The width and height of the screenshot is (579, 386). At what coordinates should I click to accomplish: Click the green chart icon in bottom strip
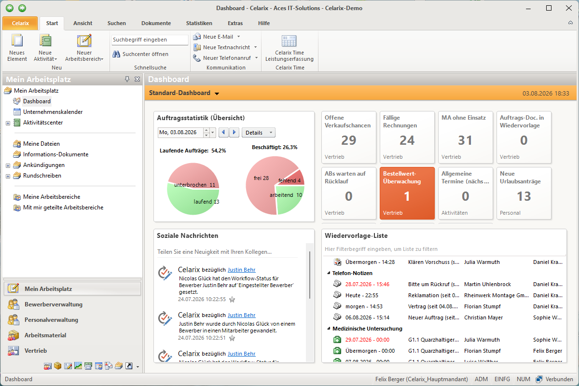[78, 366]
